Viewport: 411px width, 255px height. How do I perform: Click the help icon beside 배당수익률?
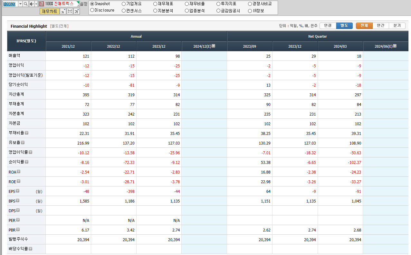pyautogui.click(x=31, y=249)
